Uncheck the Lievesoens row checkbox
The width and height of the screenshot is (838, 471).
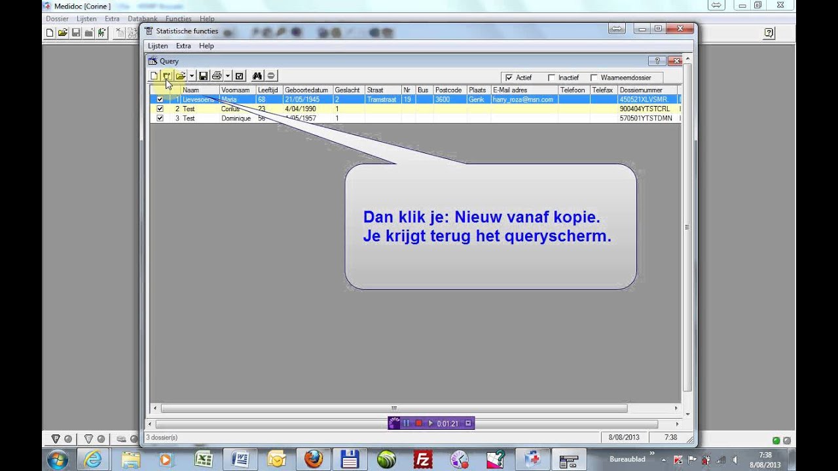(x=160, y=99)
